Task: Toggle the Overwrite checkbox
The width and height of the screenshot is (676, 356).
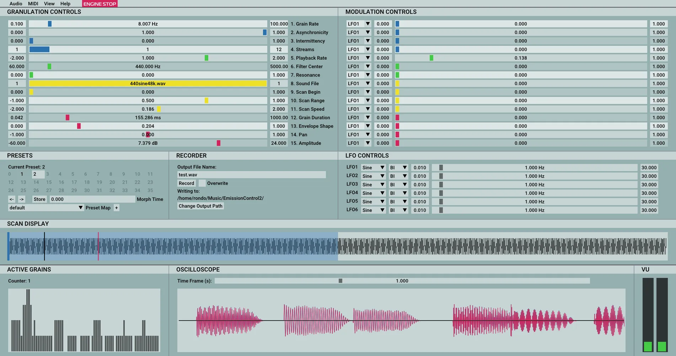Action: [202, 183]
